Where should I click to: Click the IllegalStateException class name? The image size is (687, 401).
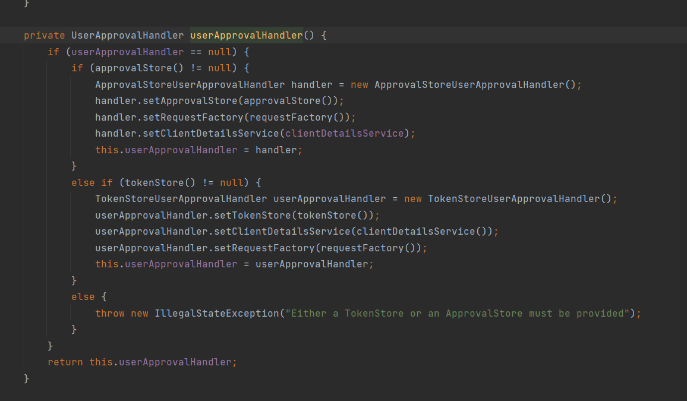216,313
